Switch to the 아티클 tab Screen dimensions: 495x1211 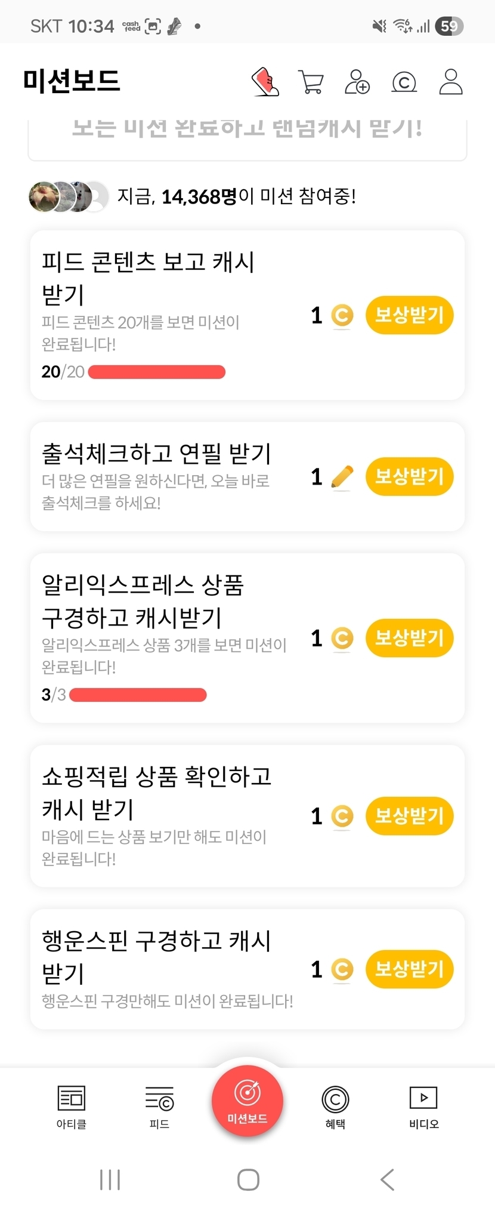click(72, 1107)
